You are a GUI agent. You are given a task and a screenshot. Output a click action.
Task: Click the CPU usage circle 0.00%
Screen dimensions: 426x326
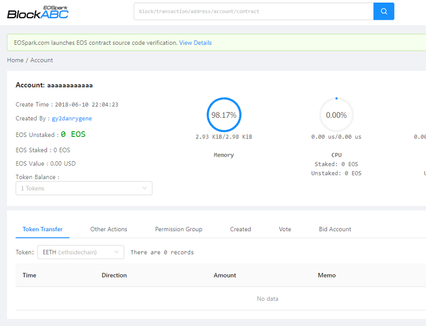coord(336,115)
